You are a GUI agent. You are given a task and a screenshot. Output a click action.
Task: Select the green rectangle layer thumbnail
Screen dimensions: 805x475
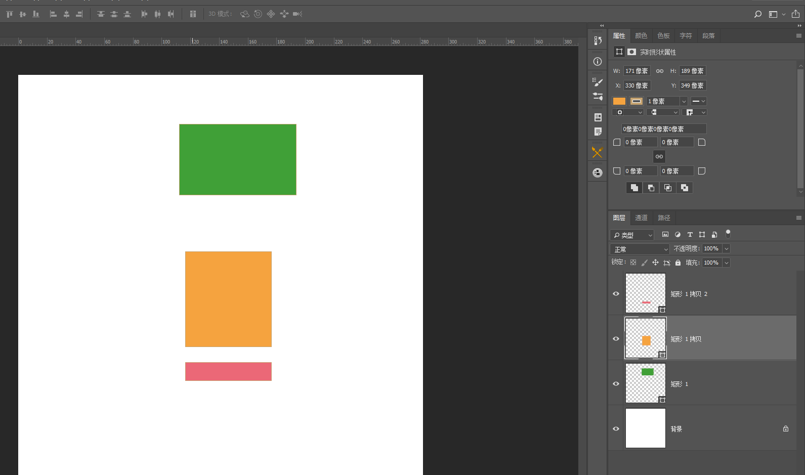coord(646,383)
